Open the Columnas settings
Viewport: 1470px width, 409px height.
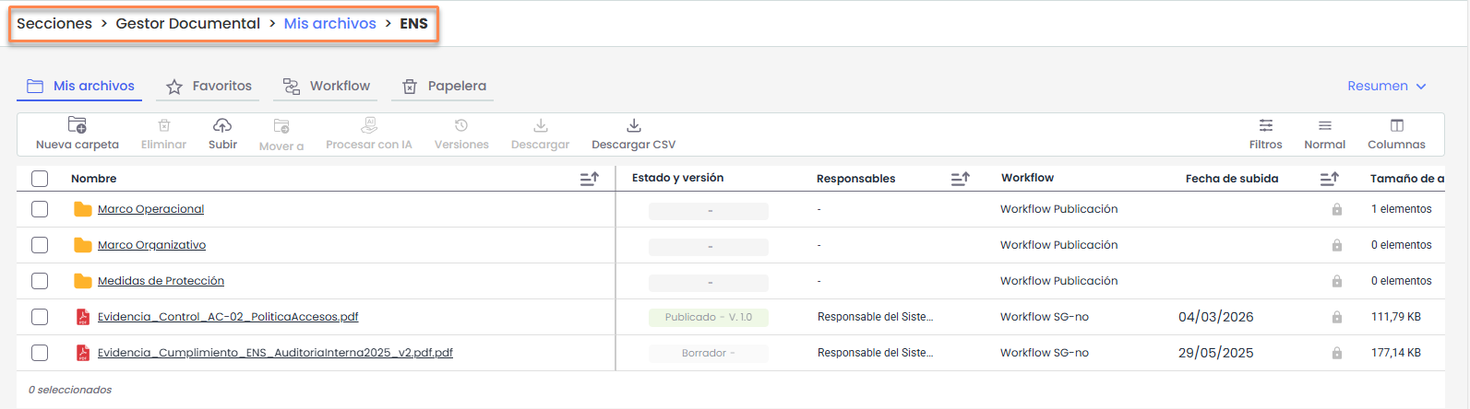click(1396, 126)
